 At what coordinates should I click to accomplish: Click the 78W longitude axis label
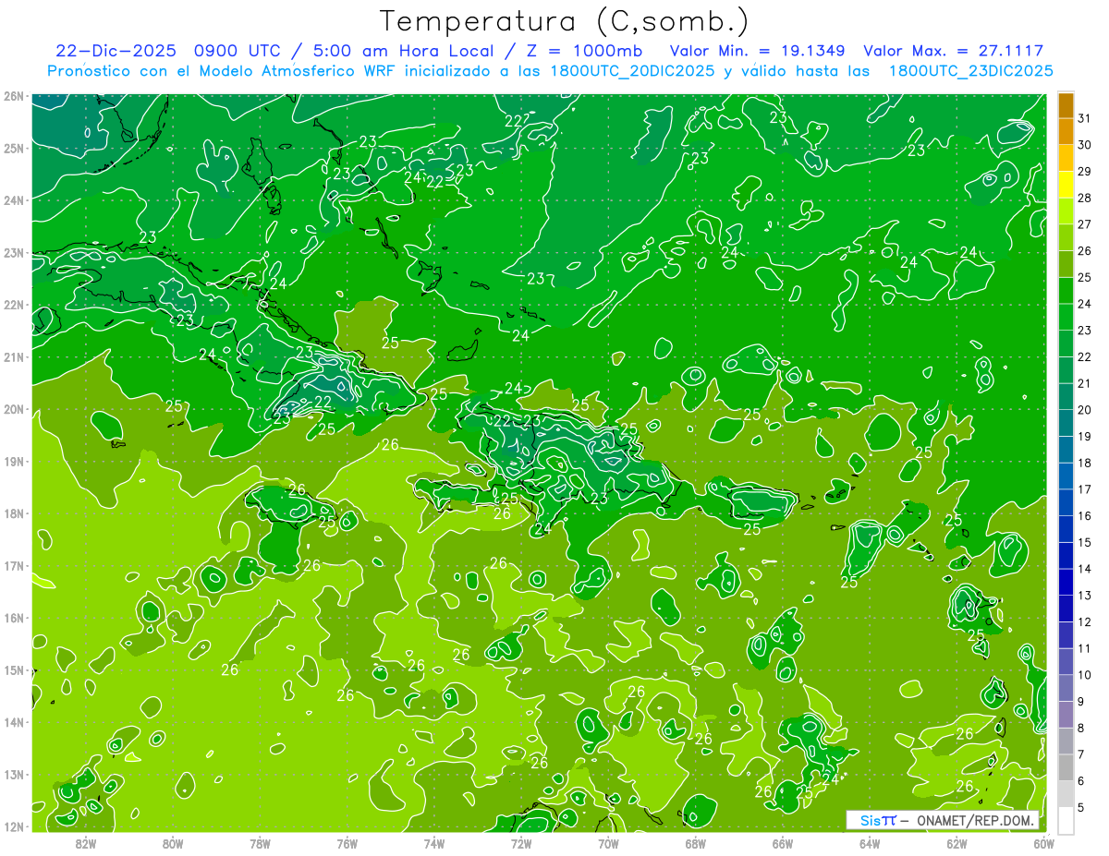pyautogui.click(x=260, y=843)
